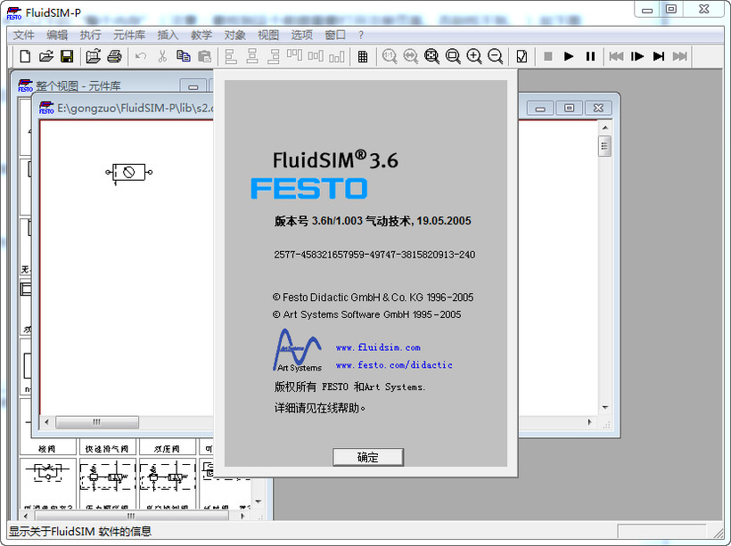731x546 pixels.
Task: Stop the simulation
Action: coord(548,57)
